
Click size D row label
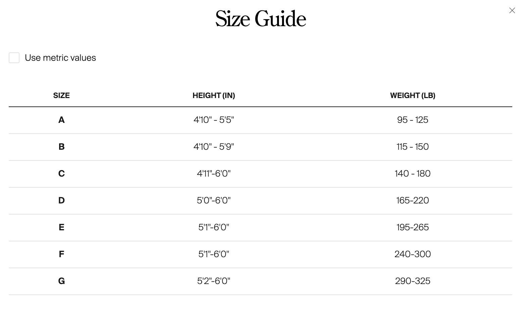pos(61,200)
